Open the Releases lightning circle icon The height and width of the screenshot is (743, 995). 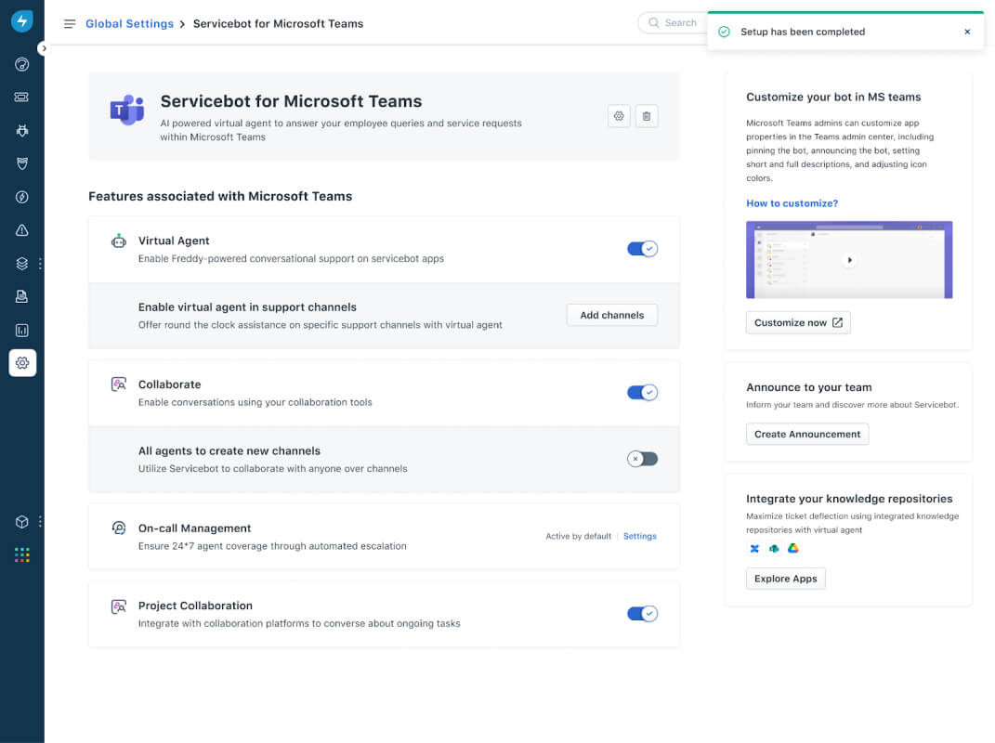coord(22,197)
